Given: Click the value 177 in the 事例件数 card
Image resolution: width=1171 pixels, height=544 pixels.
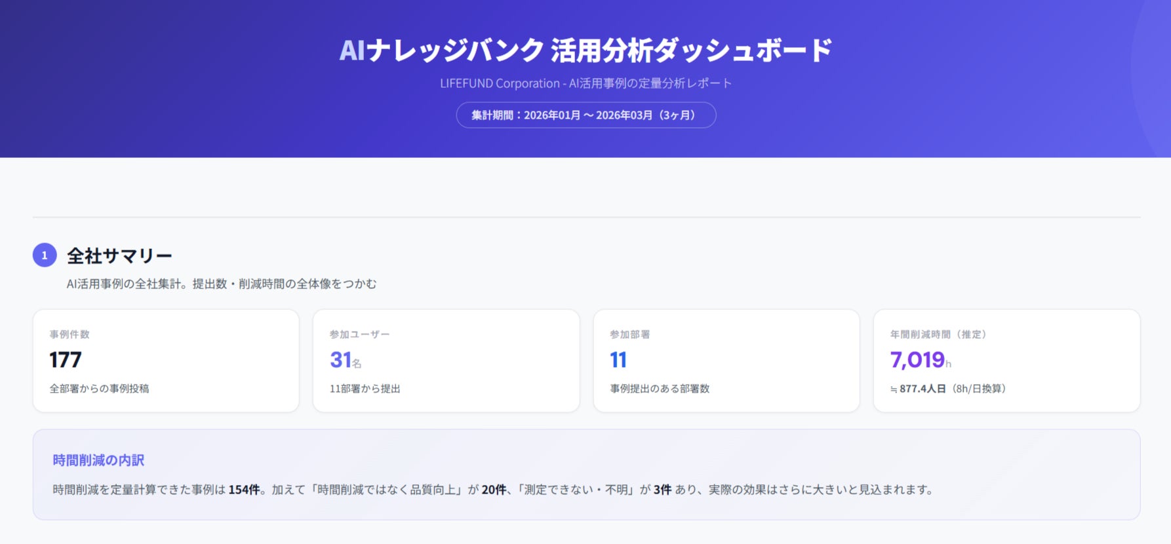Looking at the screenshot, I should pos(66,360).
